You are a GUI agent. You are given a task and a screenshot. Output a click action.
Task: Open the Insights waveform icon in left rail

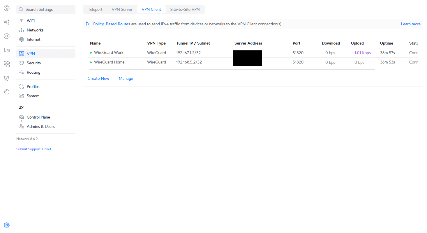pos(7,78)
